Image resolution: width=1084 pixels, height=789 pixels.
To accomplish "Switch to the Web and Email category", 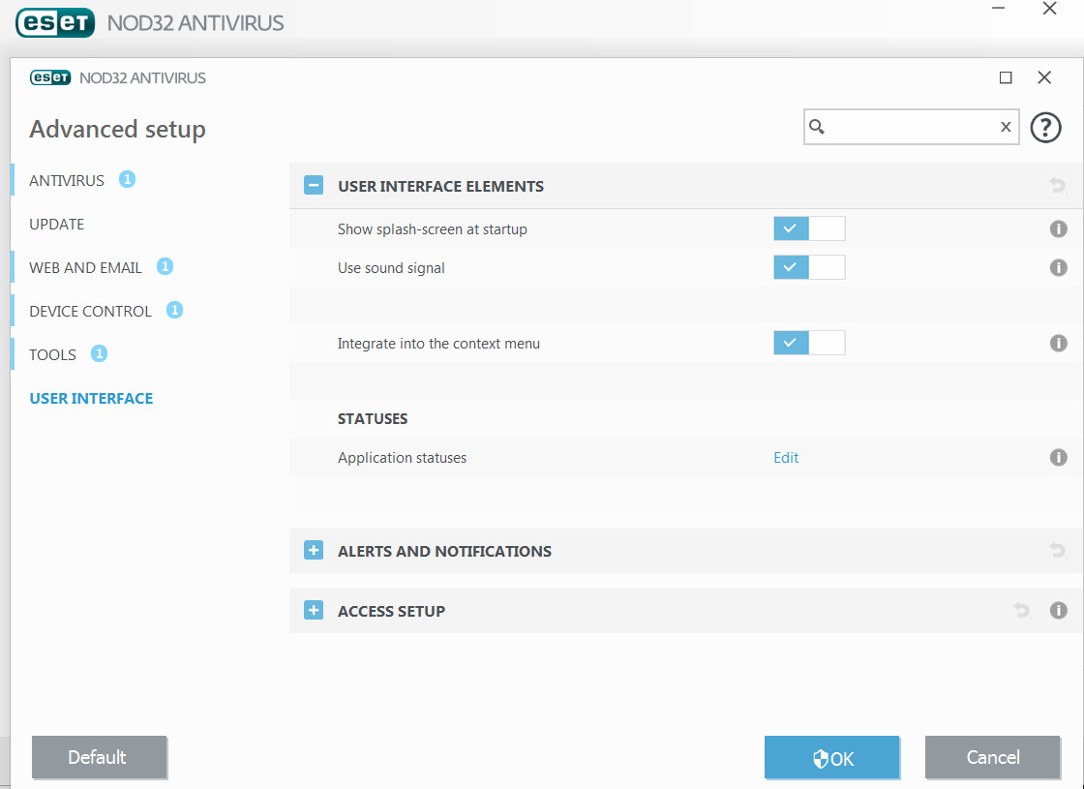I will pos(85,268).
